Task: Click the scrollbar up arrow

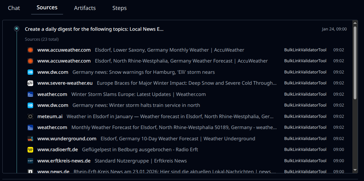Action: [355, 23]
